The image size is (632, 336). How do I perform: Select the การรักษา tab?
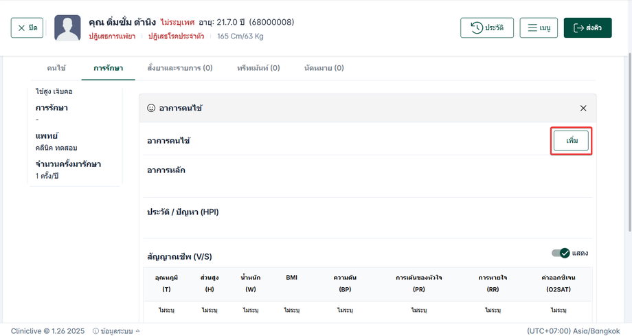tap(108, 68)
